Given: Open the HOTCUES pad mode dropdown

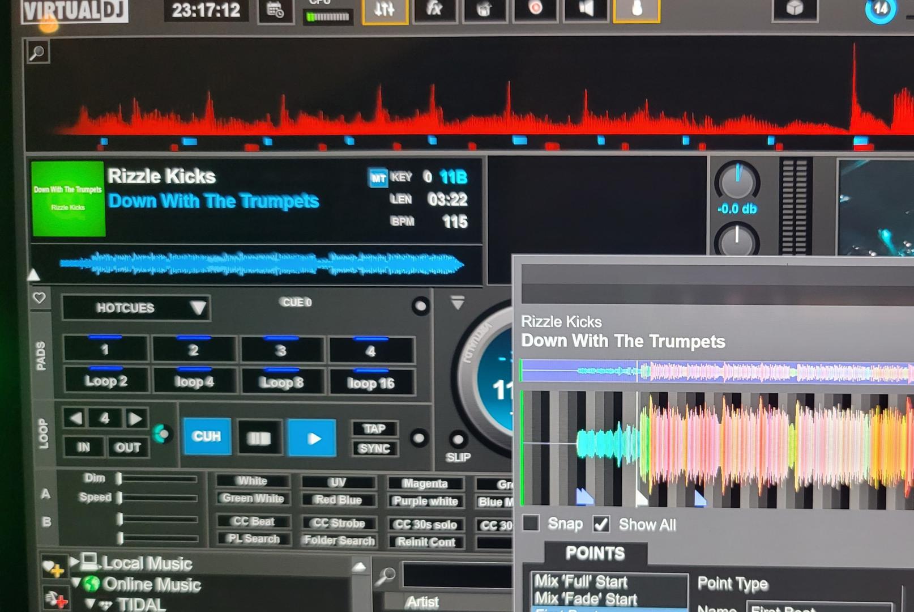Looking at the screenshot, I should [x=136, y=308].
